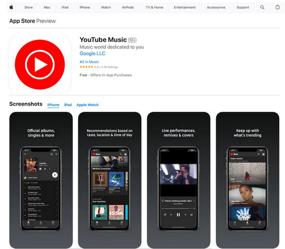Viewport: 285px width, 249px height.
Task: Click 'Music world dedicated to you' subtitle
Action: (x=111, y=47)
